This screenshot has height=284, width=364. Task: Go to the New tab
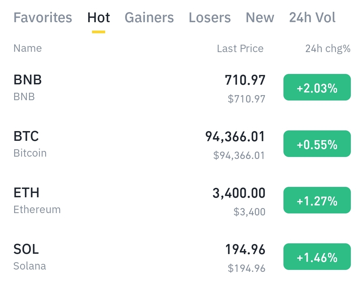[260, 17]
